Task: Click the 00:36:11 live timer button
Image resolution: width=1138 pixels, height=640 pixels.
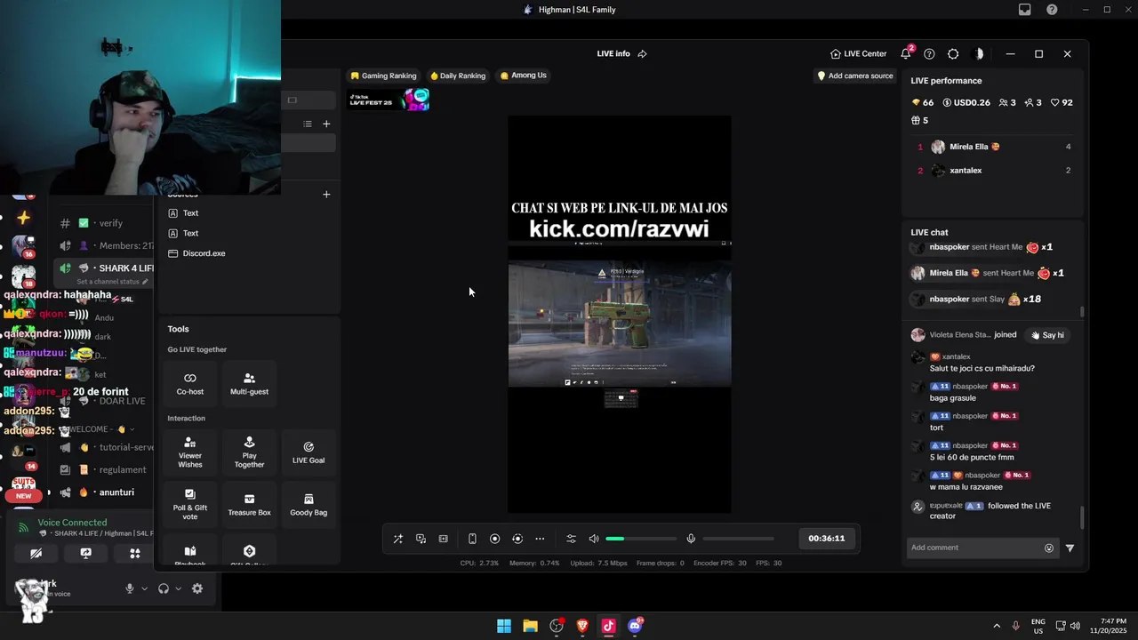Action: click(827, 539)
